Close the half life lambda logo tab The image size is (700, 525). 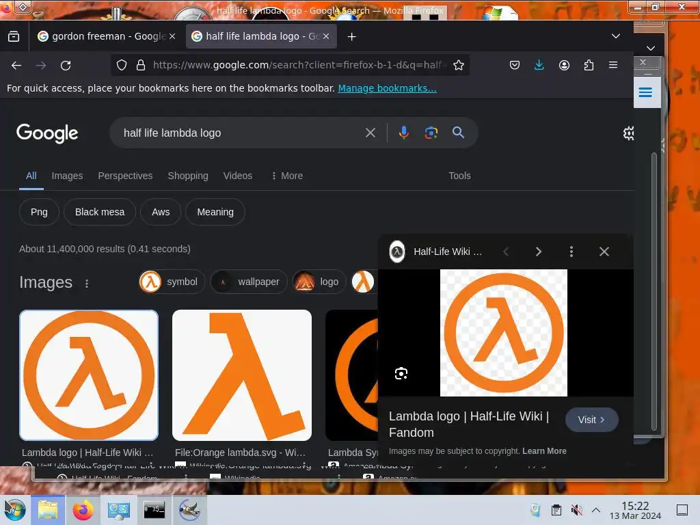coord(326,36)
